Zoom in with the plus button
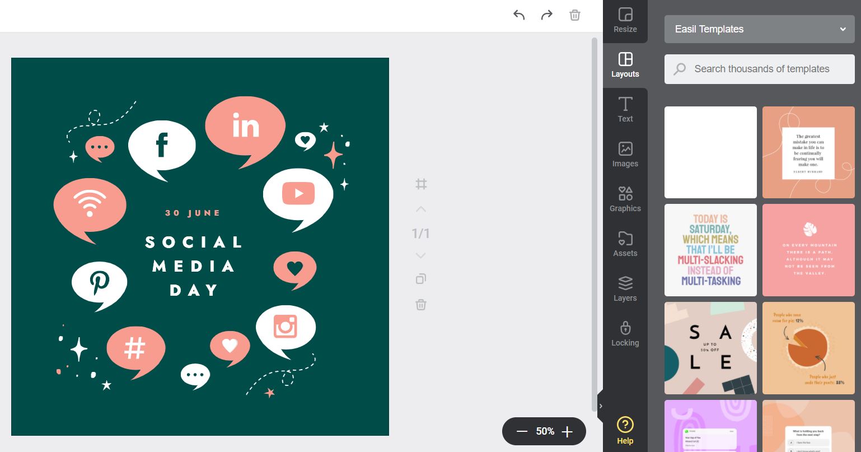This screenshot has height=452, width=861. click(567, 431)
